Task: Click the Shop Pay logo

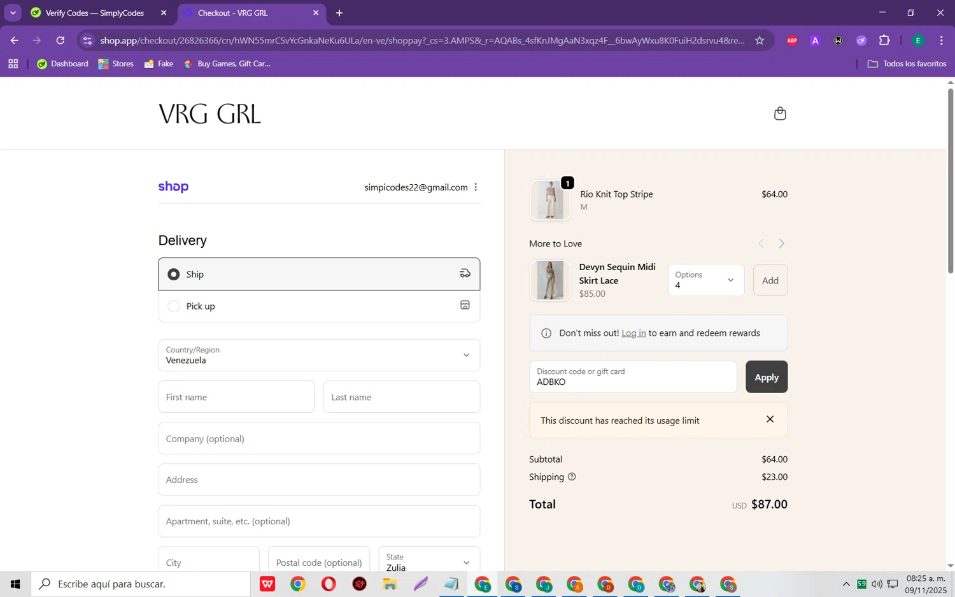Action: (x=173, y=187)
